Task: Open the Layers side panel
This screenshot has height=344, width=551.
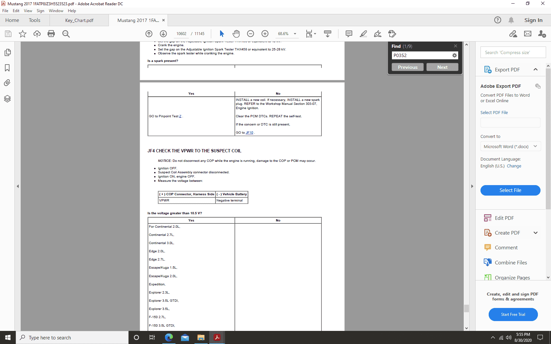Action: tap(7, 99)
